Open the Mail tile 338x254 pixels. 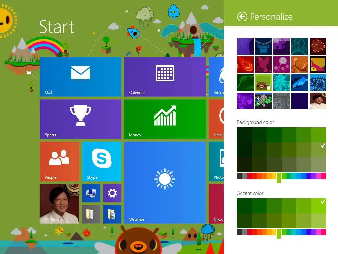coord(81,77)
